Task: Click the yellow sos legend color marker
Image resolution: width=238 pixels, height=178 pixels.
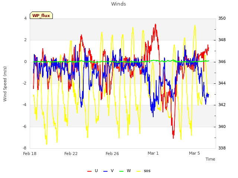Action: pos(139,171)
